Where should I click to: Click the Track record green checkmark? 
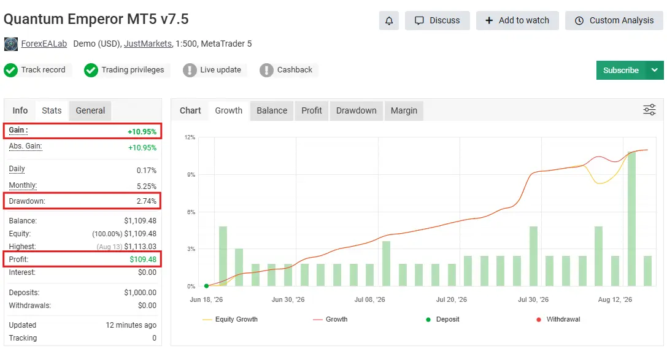pos(10,70)
